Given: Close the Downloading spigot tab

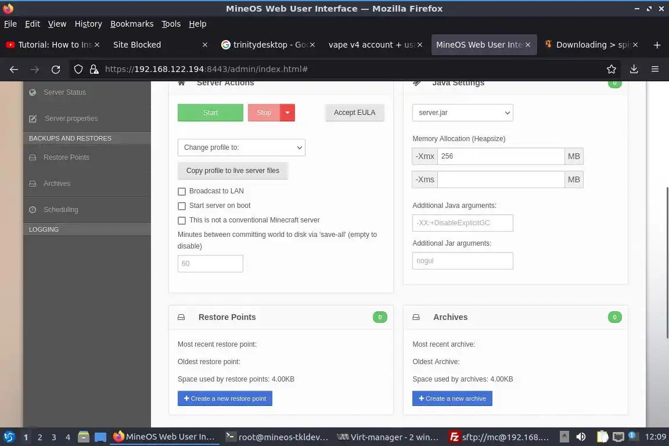Looking at the screenshot, I should pos(635,45).
